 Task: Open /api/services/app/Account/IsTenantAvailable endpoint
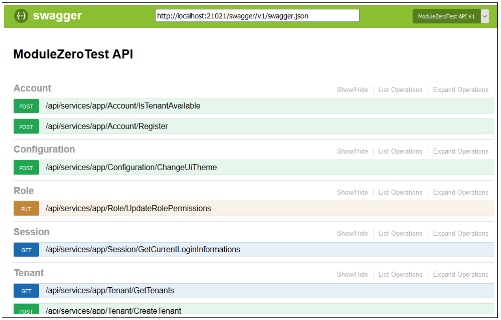pyautogui.click(x=123, y=106)
